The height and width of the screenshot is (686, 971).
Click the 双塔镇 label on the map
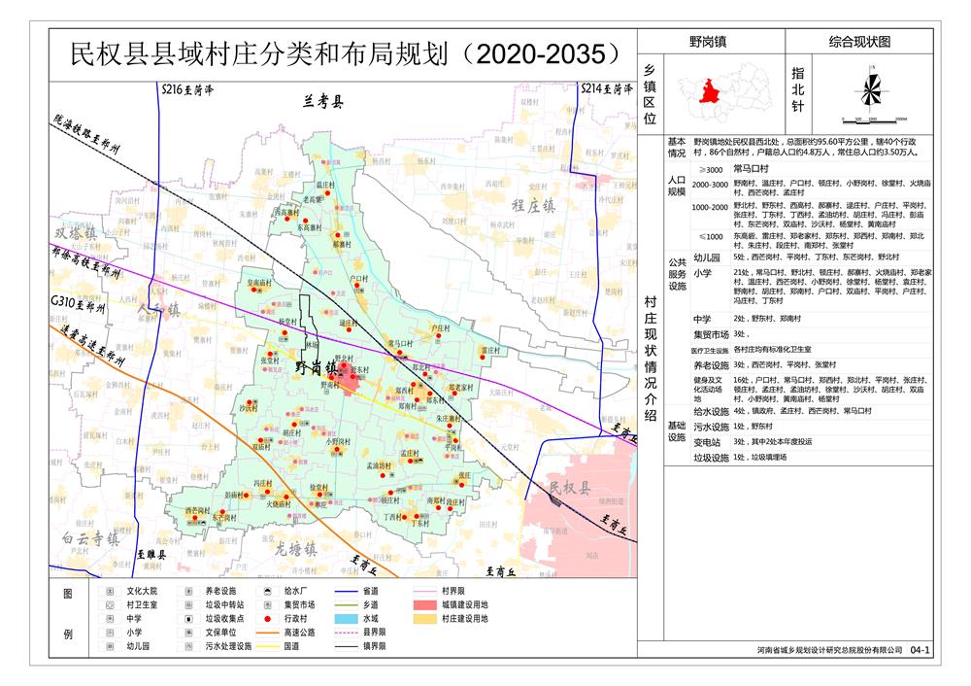(76, 232)
